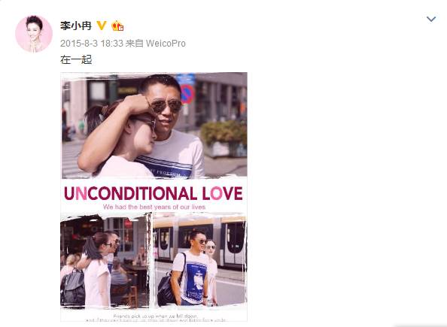Open the top collage photo with couple
447x327 pixels.
pos(154,126)
